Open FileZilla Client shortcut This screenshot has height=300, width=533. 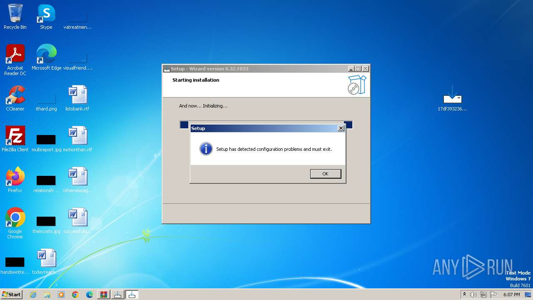pos(15,140)
